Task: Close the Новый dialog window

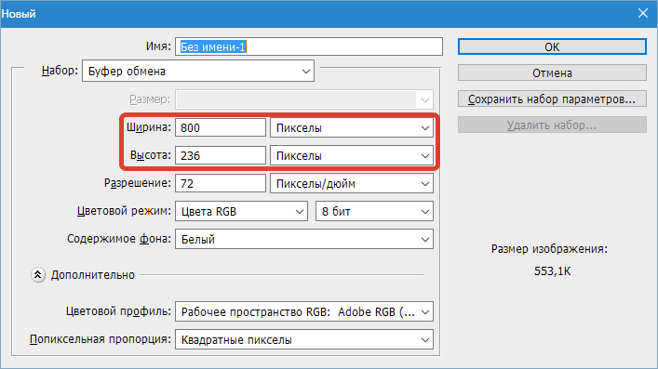Action: pos(643,13)
